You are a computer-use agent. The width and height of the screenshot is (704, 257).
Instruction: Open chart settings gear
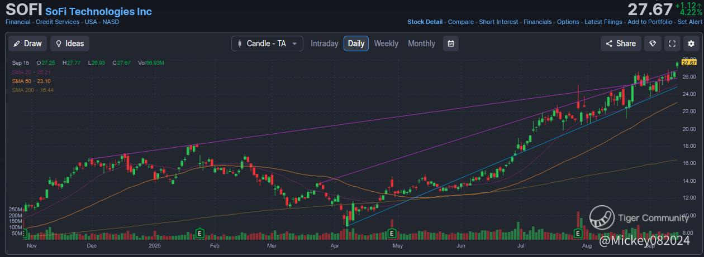[x=691, y=43]
